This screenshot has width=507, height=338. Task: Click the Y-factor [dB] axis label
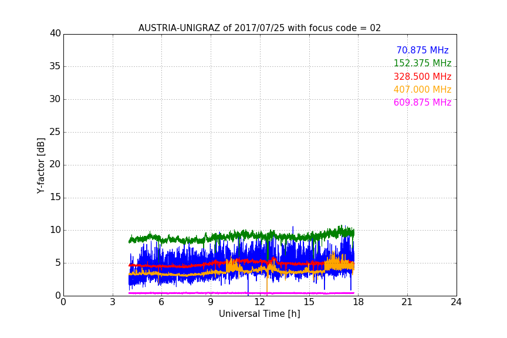click(x=40, y=165)
